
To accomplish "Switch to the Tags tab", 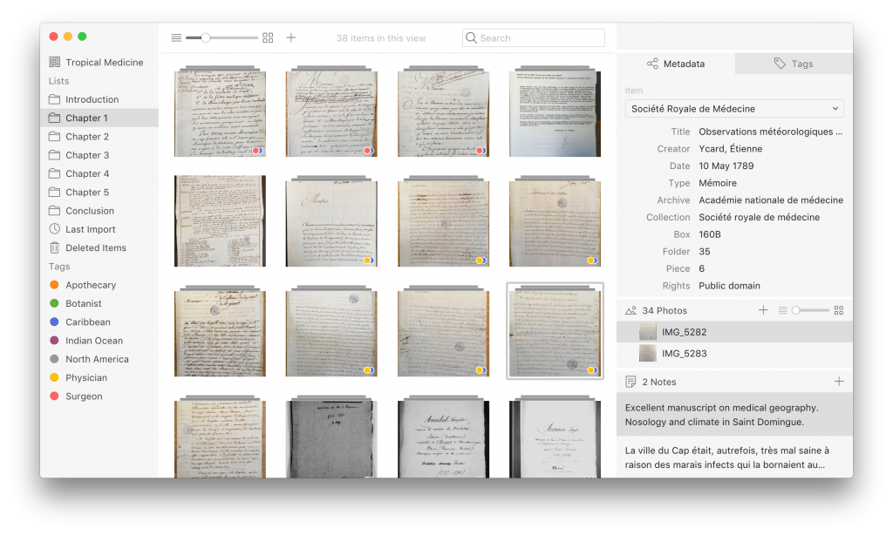I will tap(794, 64).
